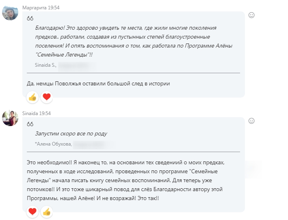The image size is (288, 220).
Task: Open the reaction picker on Sinaida's message
Action: tap(251, 121)
